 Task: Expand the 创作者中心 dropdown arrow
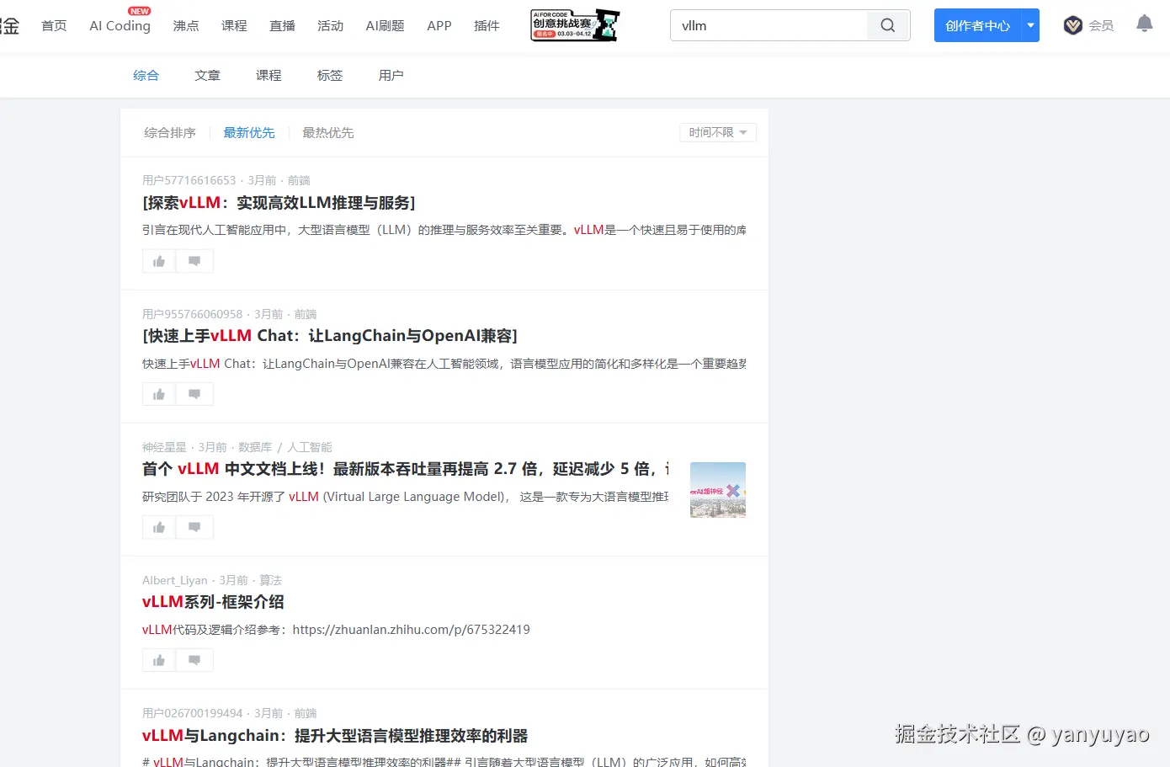(1030, 25)
